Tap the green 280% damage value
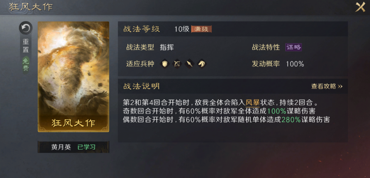 291,120
